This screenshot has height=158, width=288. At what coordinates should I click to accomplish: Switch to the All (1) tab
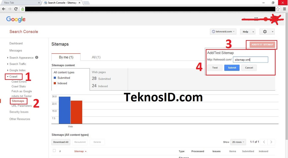[x=96, y=57]
